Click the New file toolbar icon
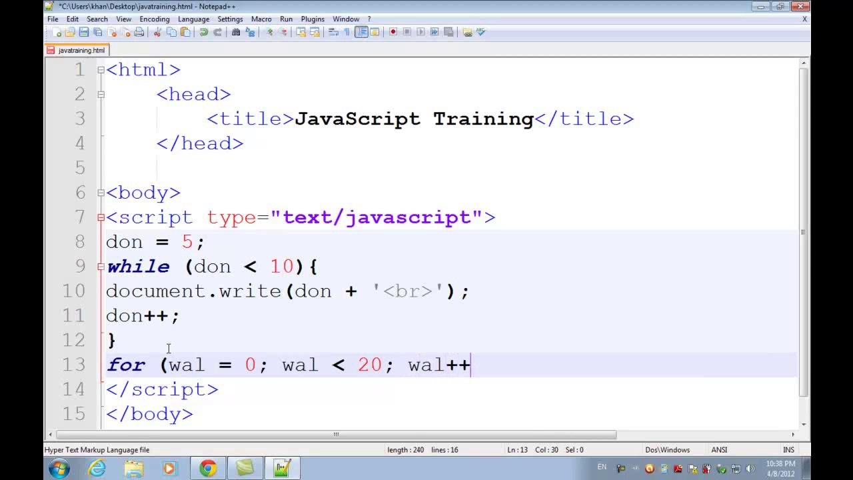This screenshot has width=853, height=480. point(58,32)
